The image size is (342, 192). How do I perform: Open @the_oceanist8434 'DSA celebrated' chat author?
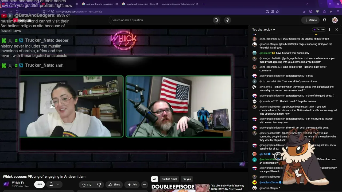pos(270,39)
